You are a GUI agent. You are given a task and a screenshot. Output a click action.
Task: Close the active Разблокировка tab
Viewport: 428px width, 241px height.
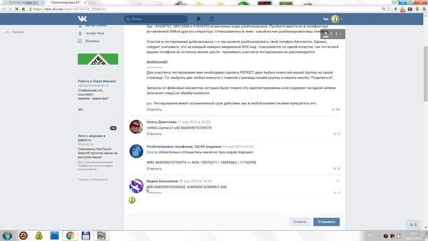[x=86, y=3]
